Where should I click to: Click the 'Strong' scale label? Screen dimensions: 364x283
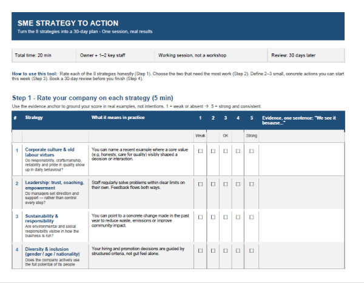251,135
